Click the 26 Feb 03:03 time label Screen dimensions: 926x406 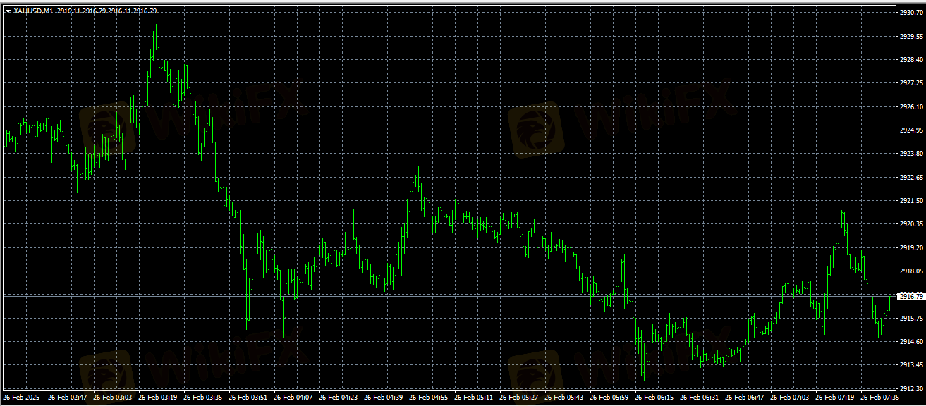tap(113, 398)
